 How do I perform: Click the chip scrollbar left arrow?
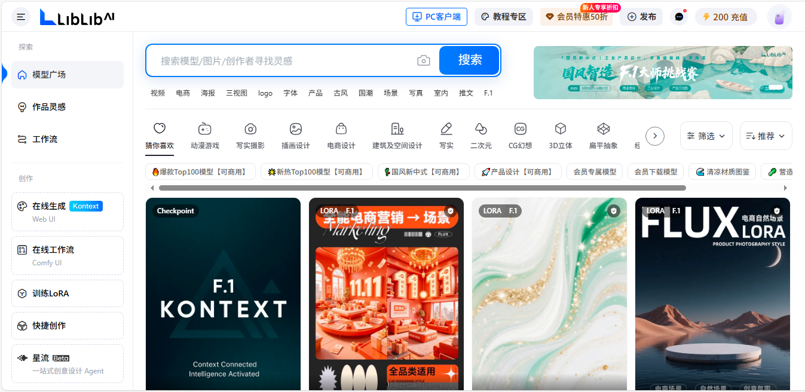tap(152, 188)
